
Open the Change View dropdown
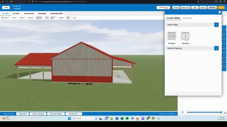coord(74,114)
